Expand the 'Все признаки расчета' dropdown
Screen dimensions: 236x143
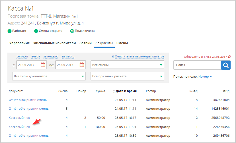(128, 76)
